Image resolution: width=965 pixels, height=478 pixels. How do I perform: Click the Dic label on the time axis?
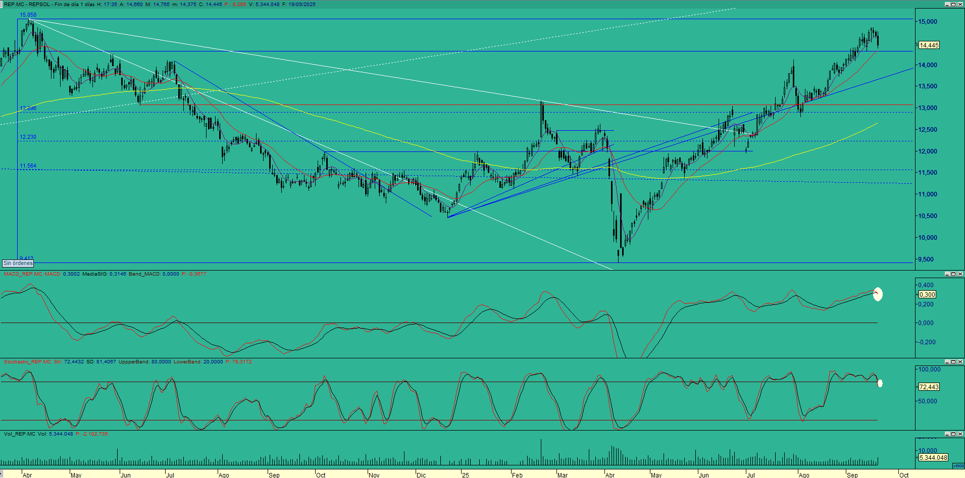point(421,475)
